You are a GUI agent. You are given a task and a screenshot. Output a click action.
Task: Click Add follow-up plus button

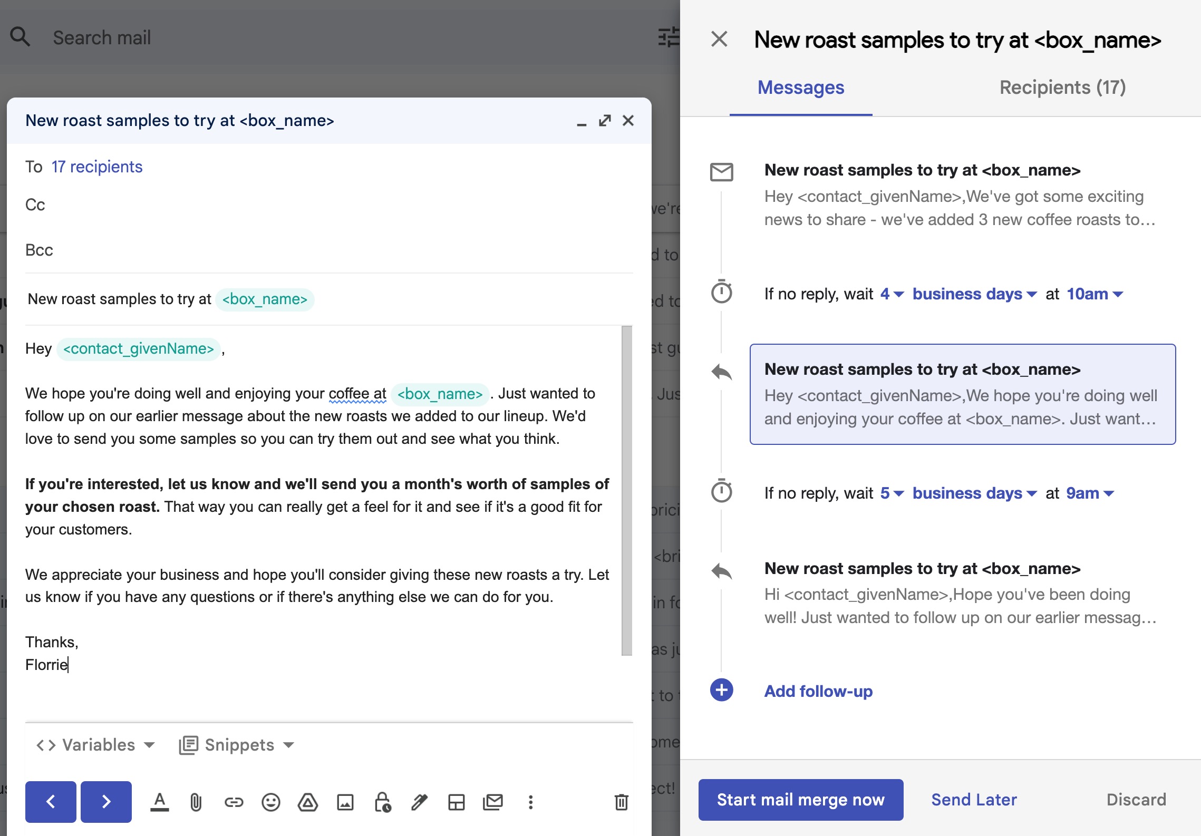(x=721, y=691)
